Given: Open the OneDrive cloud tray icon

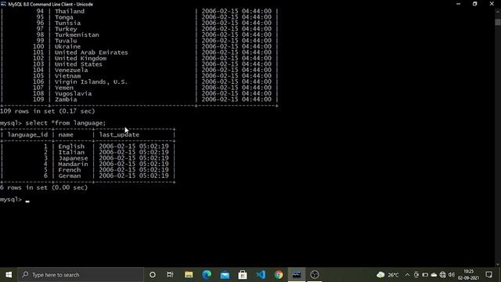Looking at the screenshot, I should 434,275.
